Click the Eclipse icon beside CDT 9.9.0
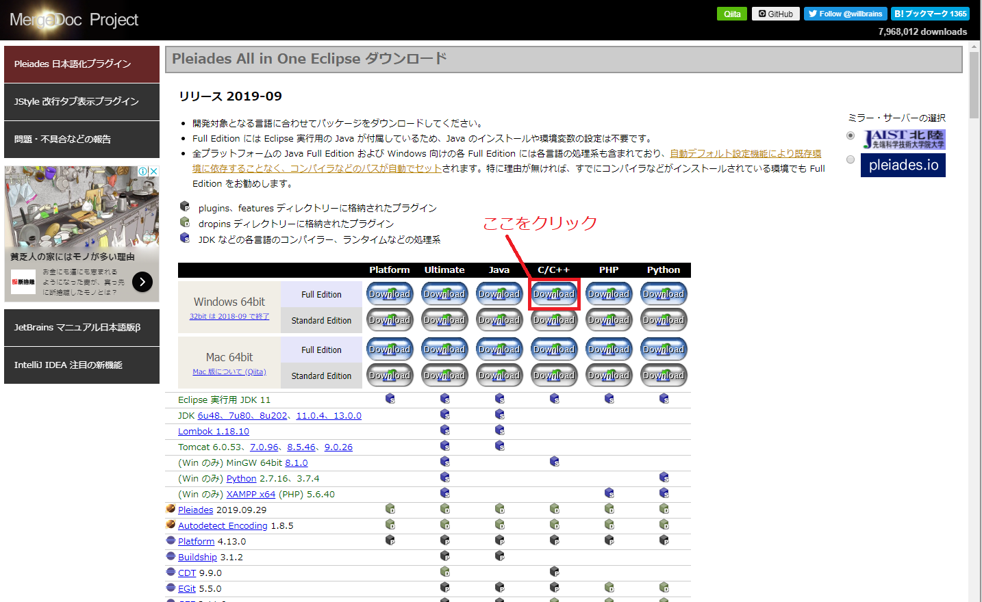 [x=171, y=572]
